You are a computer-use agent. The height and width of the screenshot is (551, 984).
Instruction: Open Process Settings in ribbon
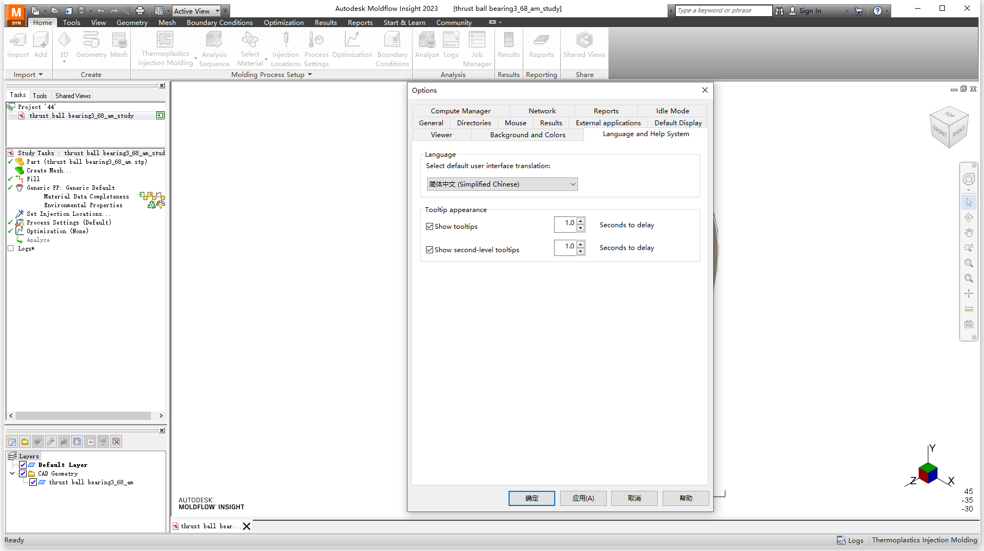coord(316,49)
